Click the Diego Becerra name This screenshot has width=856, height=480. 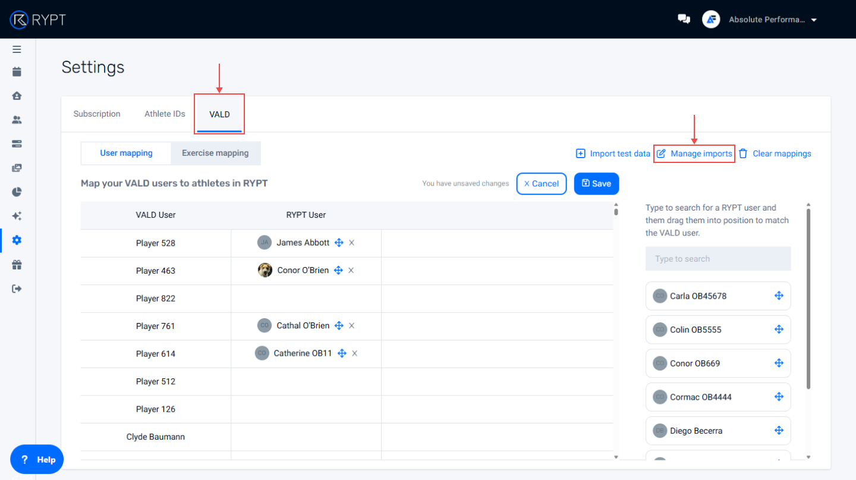pyautogui.click(x=696, y=431)
